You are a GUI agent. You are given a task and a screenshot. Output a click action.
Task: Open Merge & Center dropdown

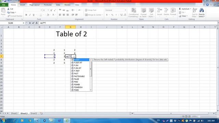[x=103, y=15]
